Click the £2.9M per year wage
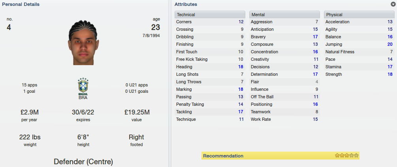Viewport: 397px width, 167px height. [30, 112]
